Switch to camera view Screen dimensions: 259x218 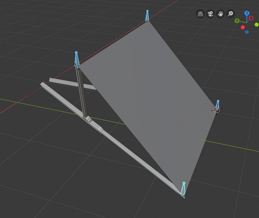pyautogui.click(x=210, y=14)
